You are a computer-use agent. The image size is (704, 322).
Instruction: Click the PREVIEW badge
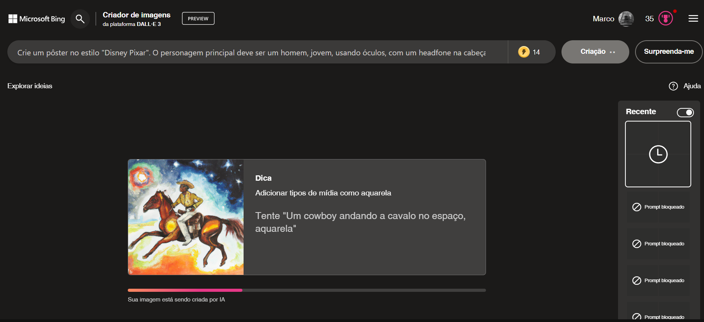click(198, 19)
